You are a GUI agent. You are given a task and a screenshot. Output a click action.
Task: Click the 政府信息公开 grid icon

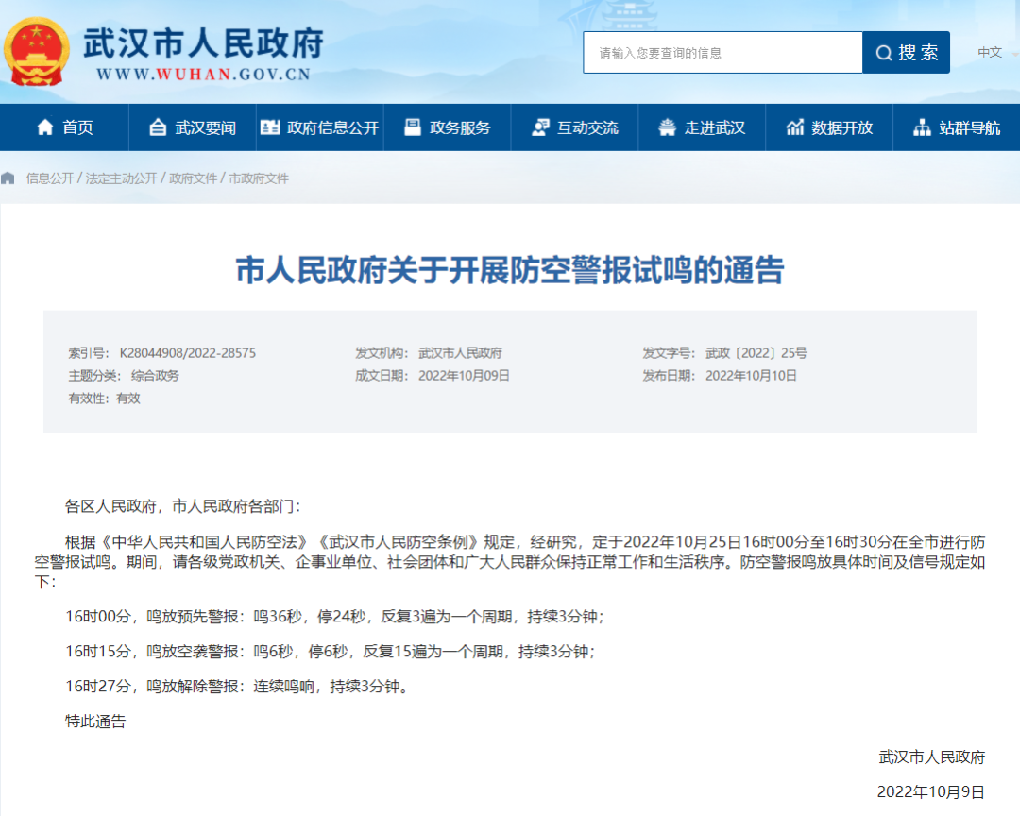(x=270, y=127)
